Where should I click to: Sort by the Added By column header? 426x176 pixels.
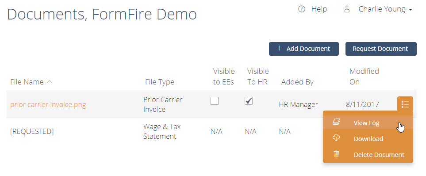click(x=297, y=82)
